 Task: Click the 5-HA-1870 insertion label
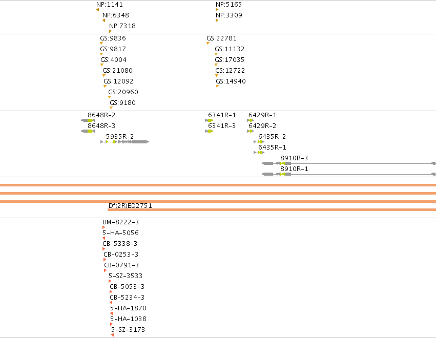(128, 308)
